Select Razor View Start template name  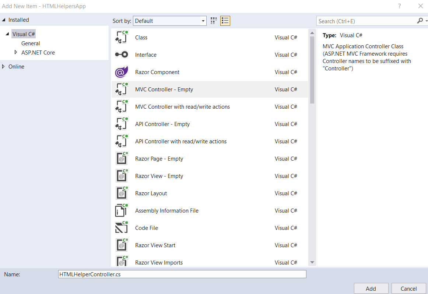(155, 245)
